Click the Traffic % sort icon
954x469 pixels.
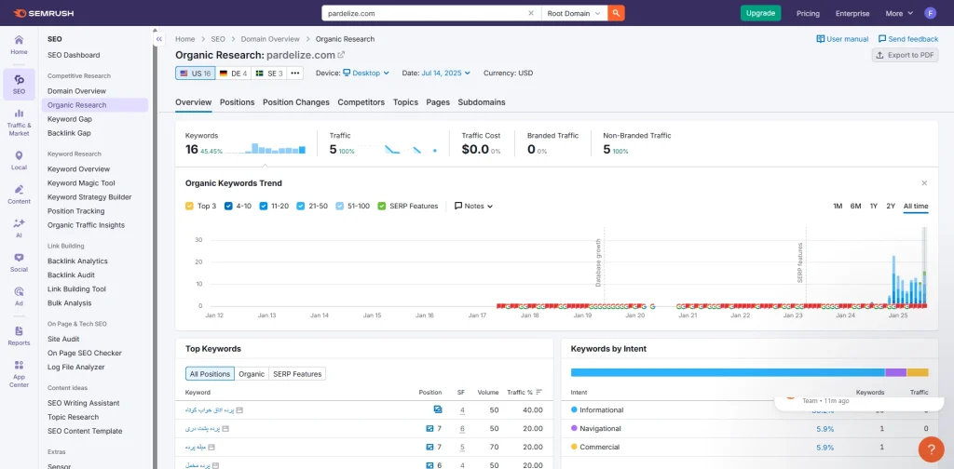click(x=539, y=392)
